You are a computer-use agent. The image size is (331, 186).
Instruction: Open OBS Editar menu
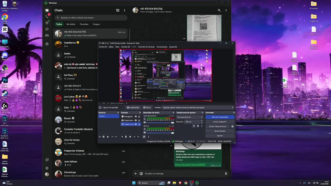click(111, 47)
